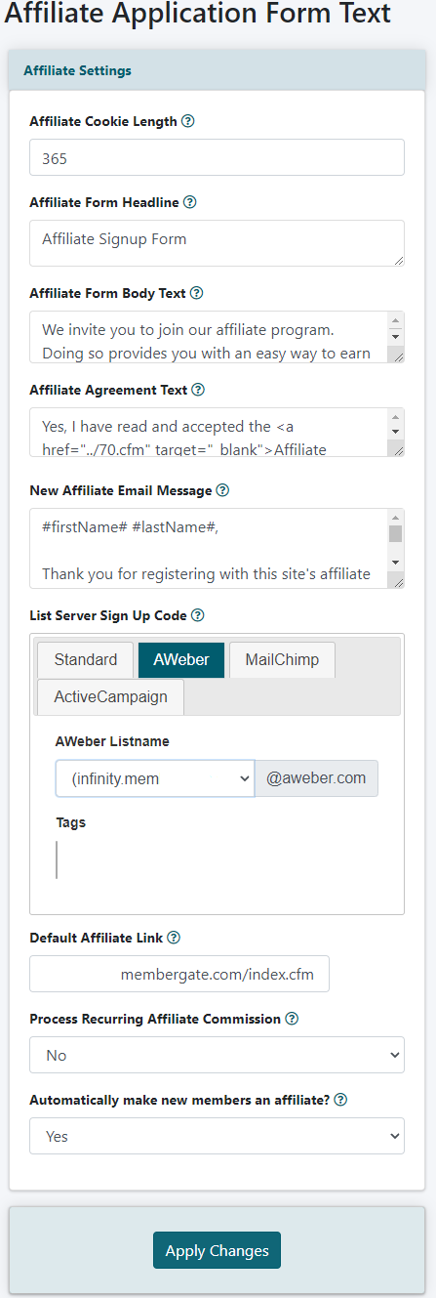Show help for Affiliate Form Body Text
Screen dimensions: 436x1298
coord(196,293)
